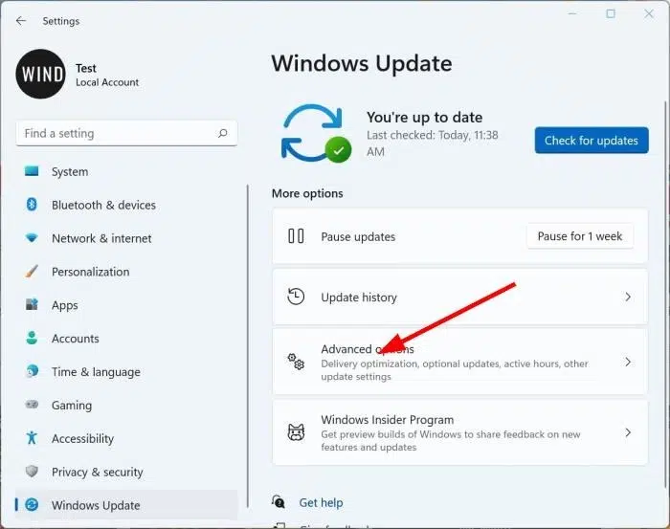
Task: Open Privacy & security category
Action: point(126,472)
